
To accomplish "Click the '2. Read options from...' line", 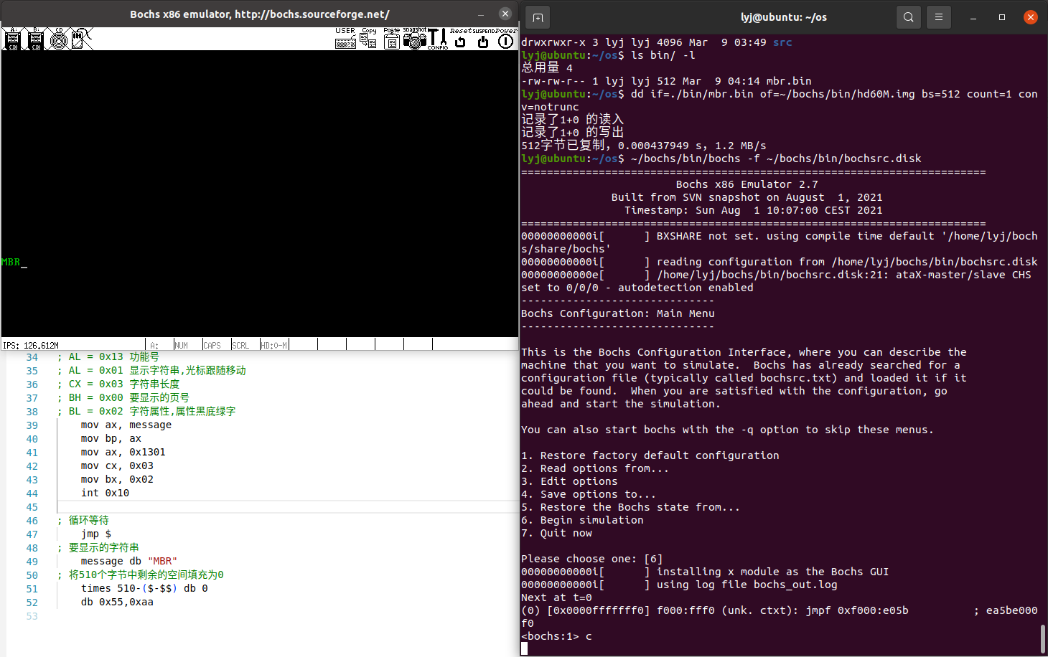I will coord(595,468).
